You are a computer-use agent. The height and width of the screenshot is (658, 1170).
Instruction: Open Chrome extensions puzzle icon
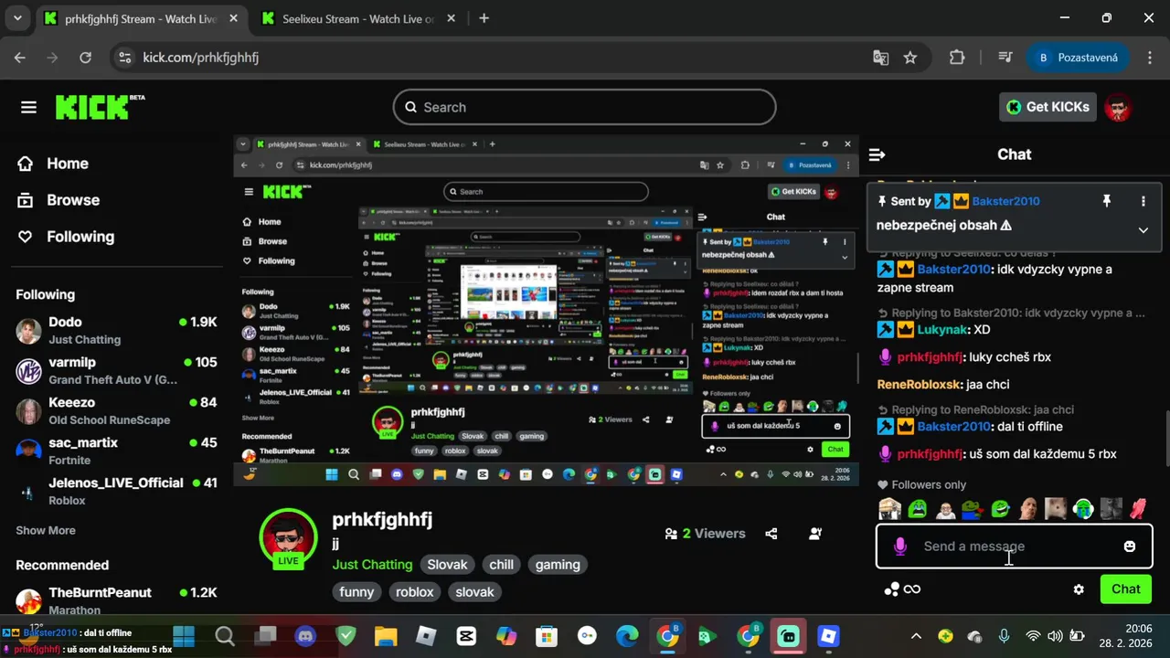coord(957,58)
